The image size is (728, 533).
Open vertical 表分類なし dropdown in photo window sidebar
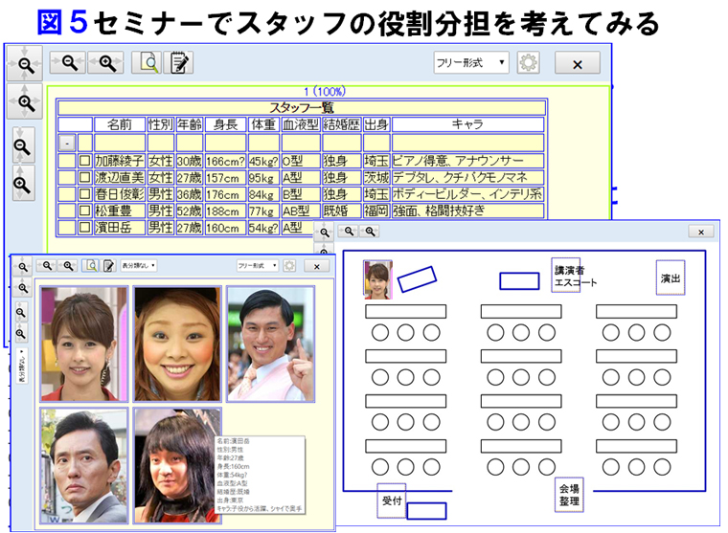[22, 366]
